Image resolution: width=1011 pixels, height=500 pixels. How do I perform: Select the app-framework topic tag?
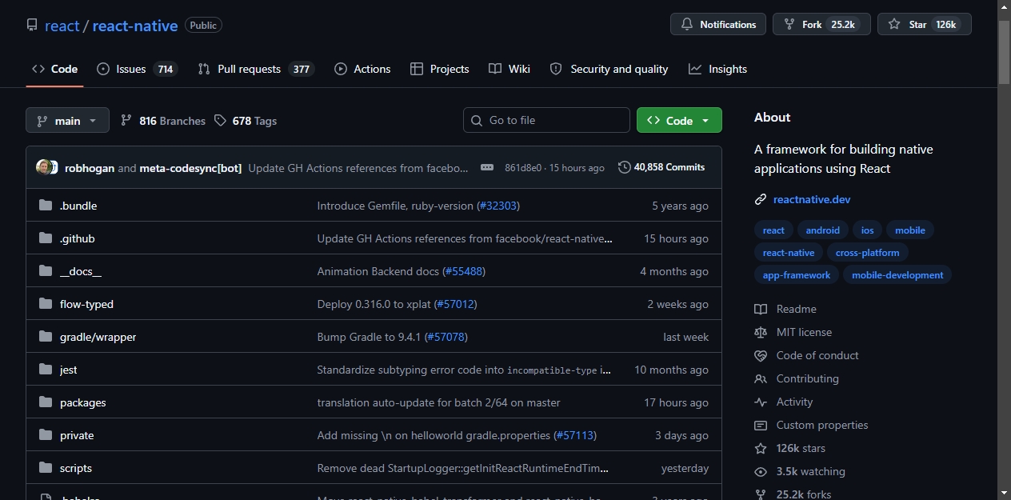point(797,275)
